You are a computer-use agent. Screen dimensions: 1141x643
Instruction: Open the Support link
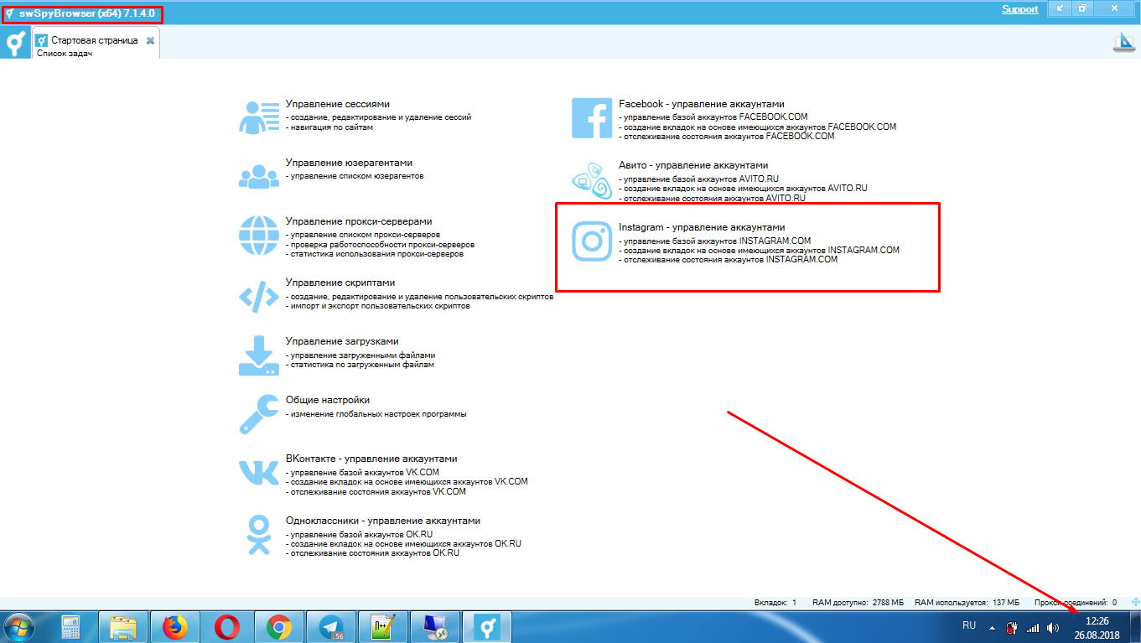[x=1019, y=9]
